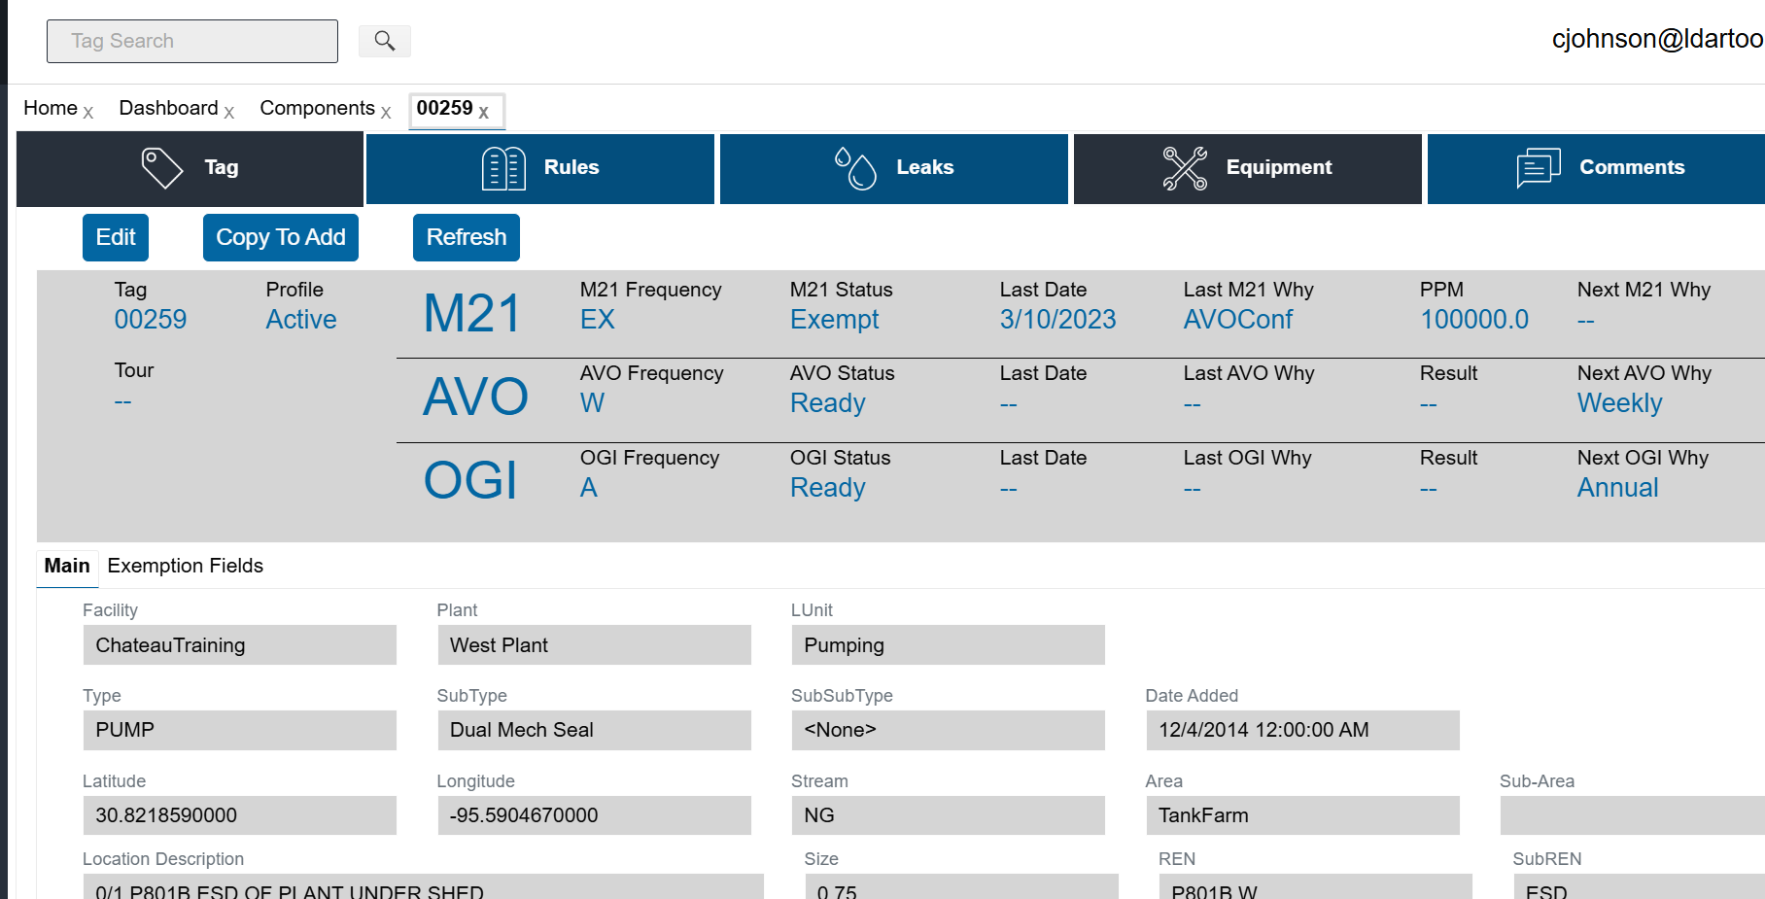Close the Home tab
The width and height of the screenshot is (1765, 899).
(x=87, y=113)
